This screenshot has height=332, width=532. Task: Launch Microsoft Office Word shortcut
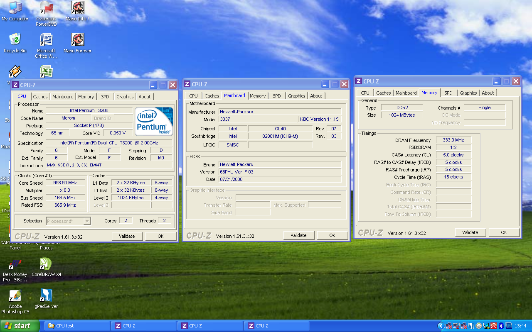[46, 46]
